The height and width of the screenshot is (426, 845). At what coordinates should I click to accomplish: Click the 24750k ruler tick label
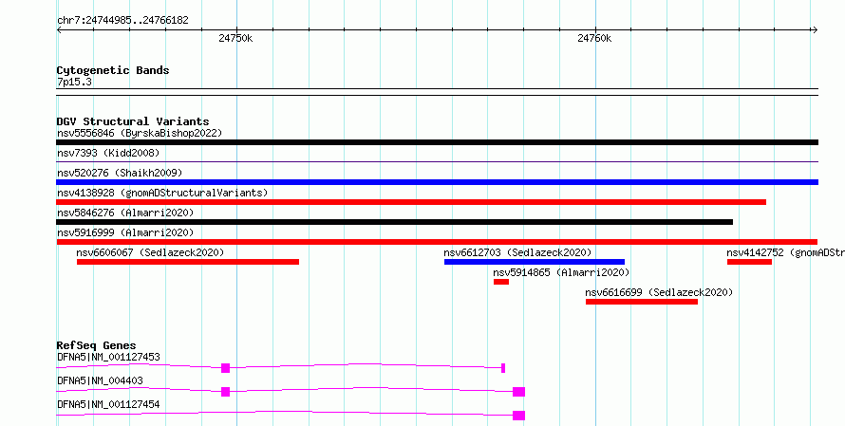click(x=235, y=39)
